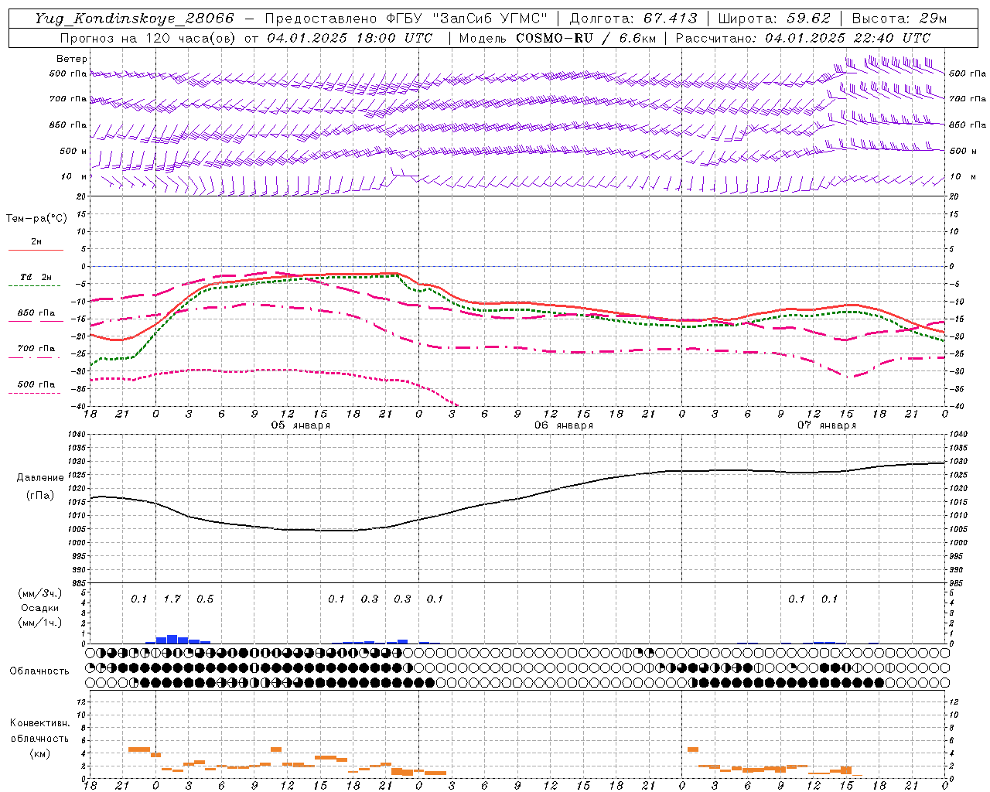
Task: Click the 'Широта: 59.62' latitude value
Action: click(x=774, y=19)
